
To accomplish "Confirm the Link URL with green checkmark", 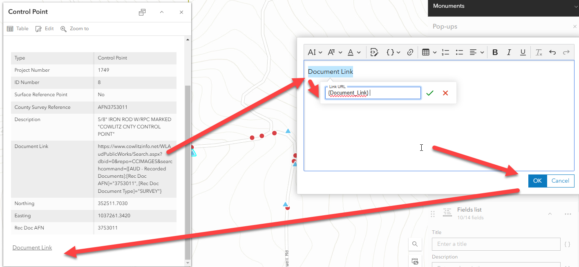I will coord(429,93).
